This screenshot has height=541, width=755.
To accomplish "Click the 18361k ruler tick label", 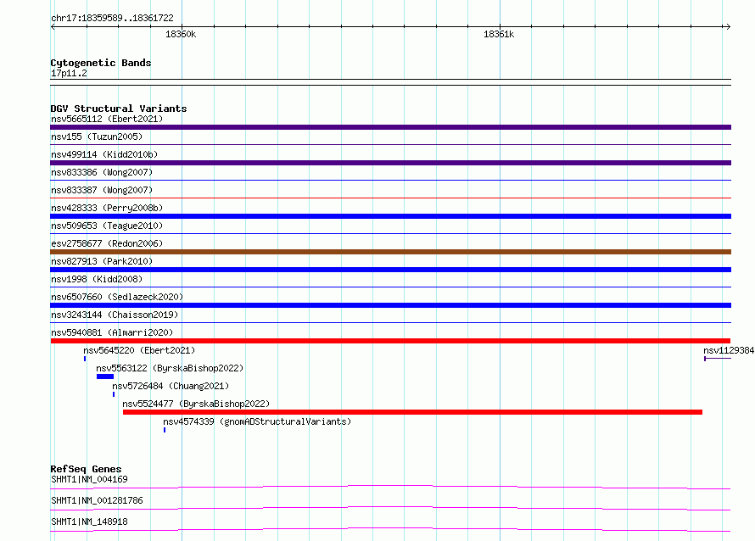I will tap(499, 34).
